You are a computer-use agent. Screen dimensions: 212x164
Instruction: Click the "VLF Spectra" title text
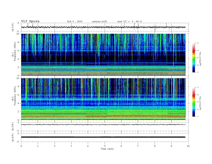click(30, 21)
